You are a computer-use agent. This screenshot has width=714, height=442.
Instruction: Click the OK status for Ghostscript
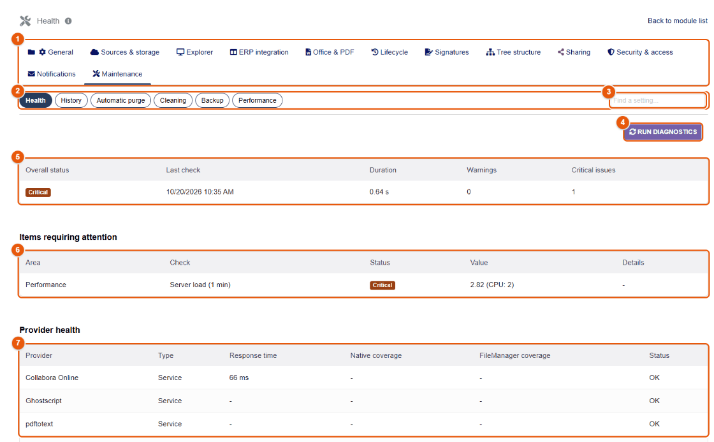click(x=654, y=401)
